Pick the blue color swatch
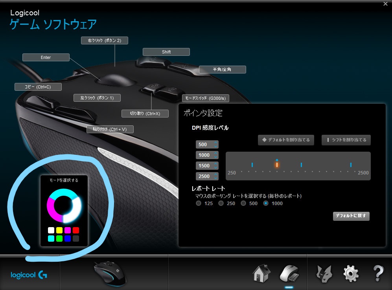 click(68, 238)
